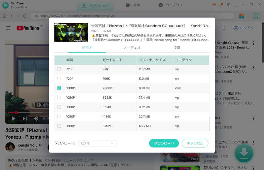Image resolution: width=264 pixels, height=170 pixels.
Task: Click the キャンセル button
Action: point(195,143)
